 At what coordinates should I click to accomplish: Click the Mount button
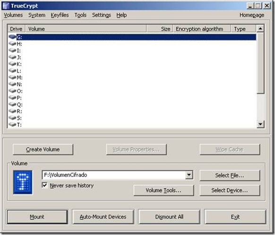37,217
